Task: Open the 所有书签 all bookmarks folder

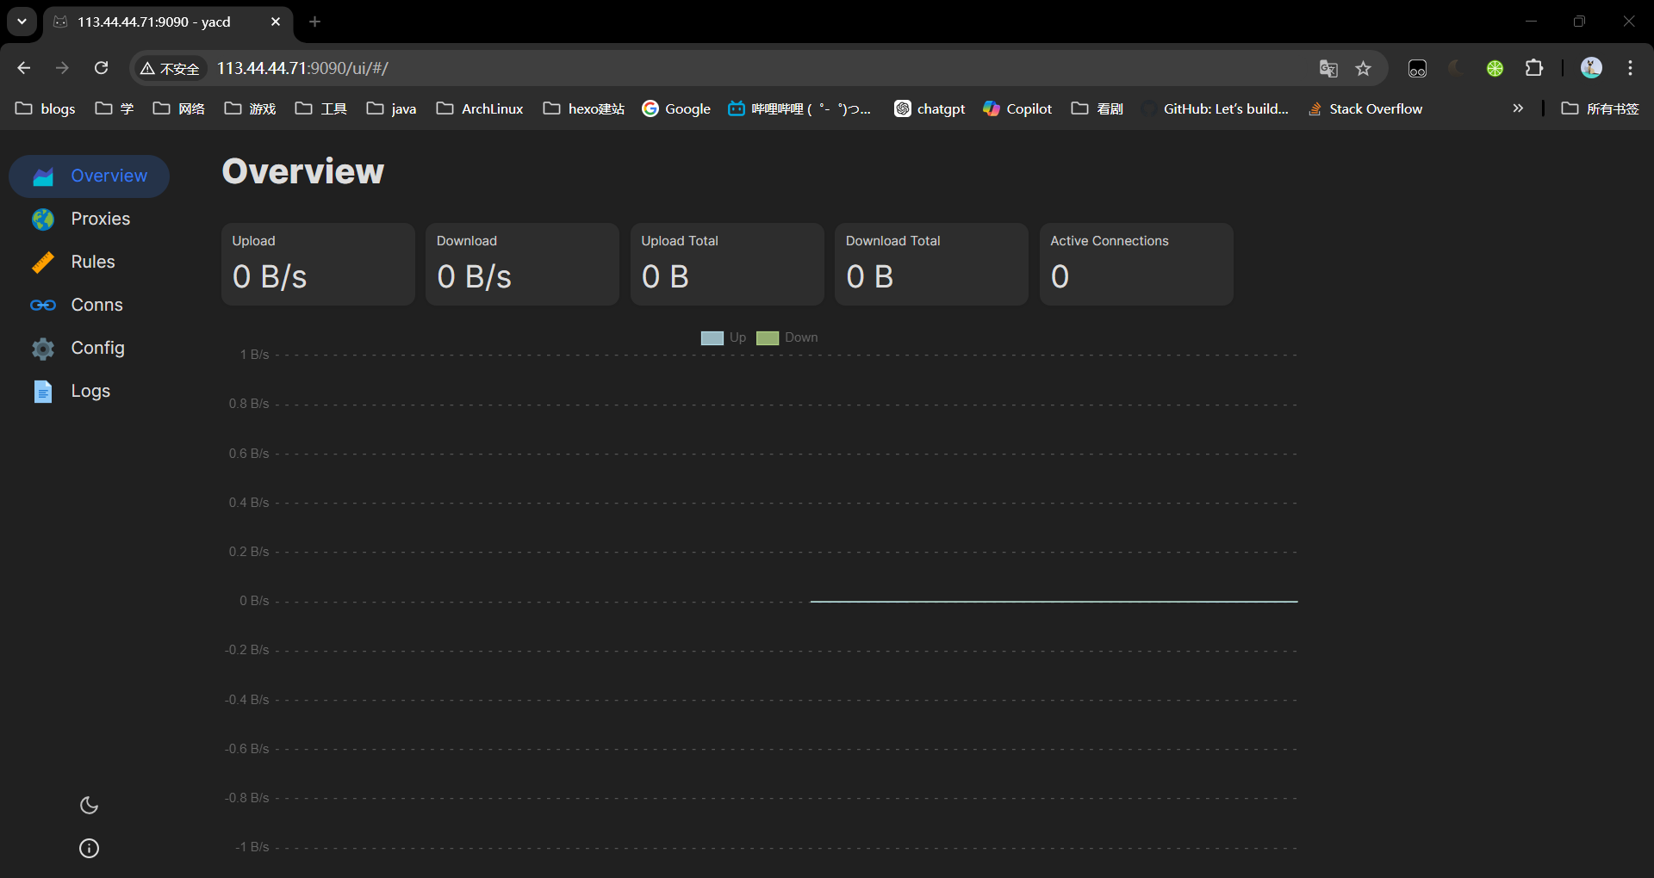Action: 1601,108
